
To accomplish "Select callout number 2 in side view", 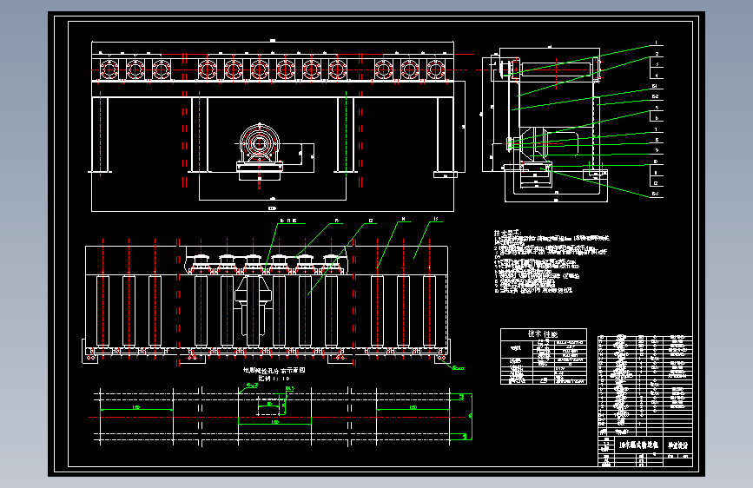I will click(657, 54).
